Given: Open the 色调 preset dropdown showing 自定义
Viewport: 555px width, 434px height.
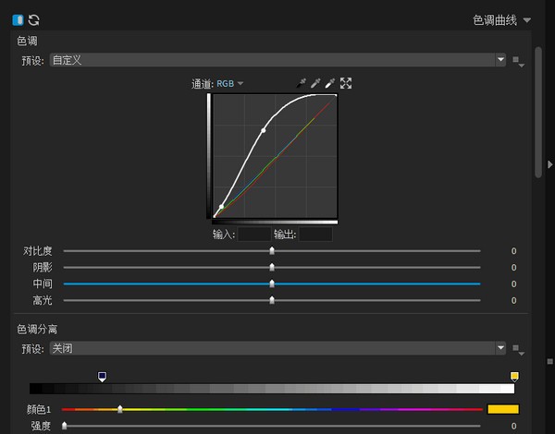Looking at the screenshot, I should 277,60.
